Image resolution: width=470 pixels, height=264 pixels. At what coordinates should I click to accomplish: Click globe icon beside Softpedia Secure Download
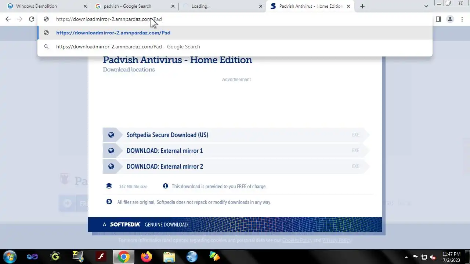point(111,135)
